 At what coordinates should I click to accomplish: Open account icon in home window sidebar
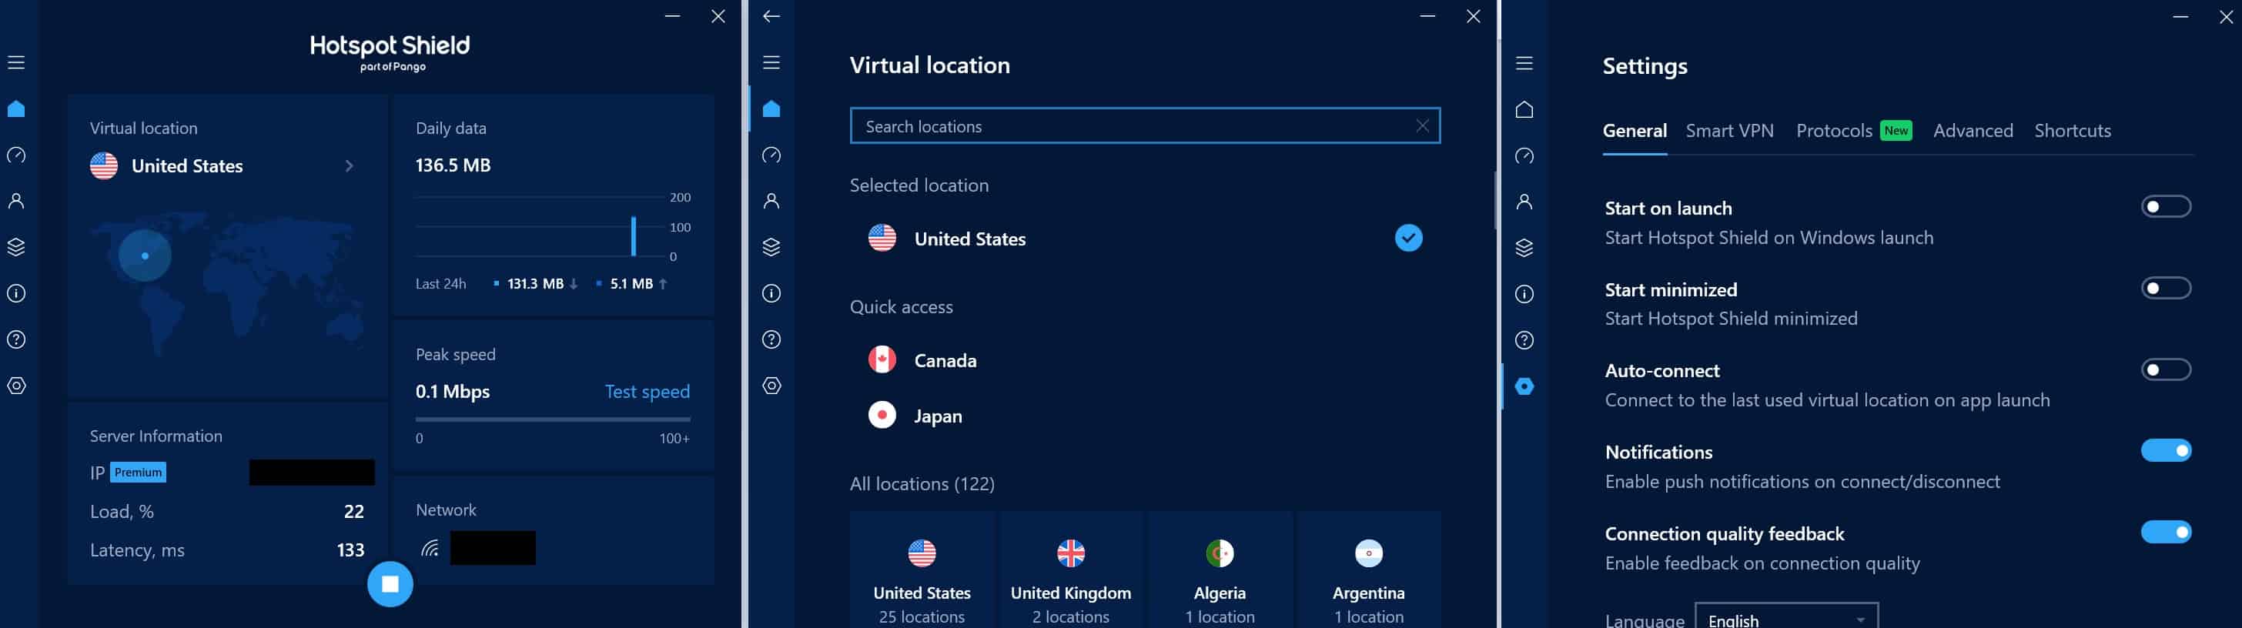pos(16,201)
